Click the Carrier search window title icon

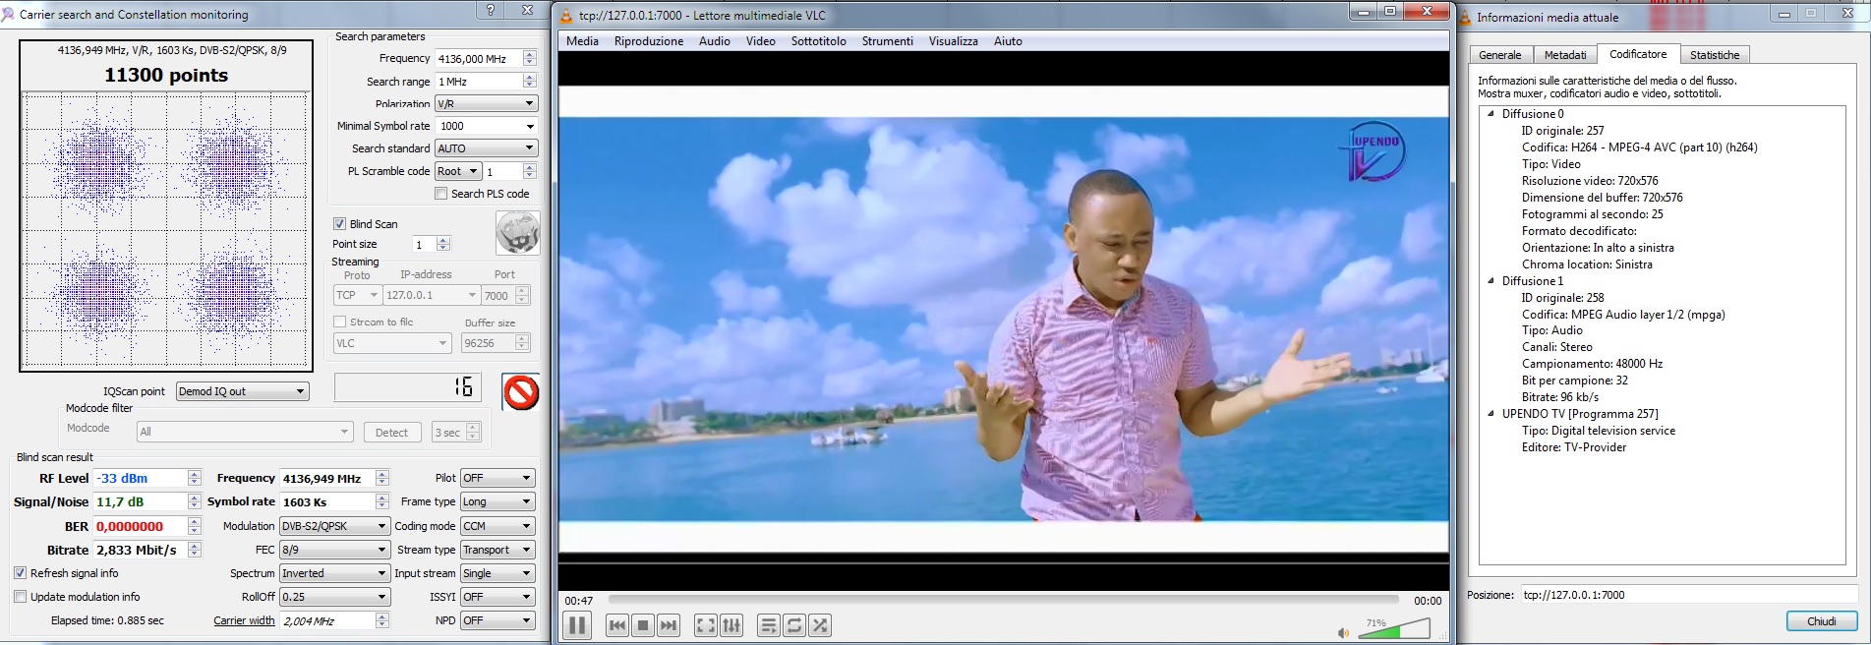(8, 15)
